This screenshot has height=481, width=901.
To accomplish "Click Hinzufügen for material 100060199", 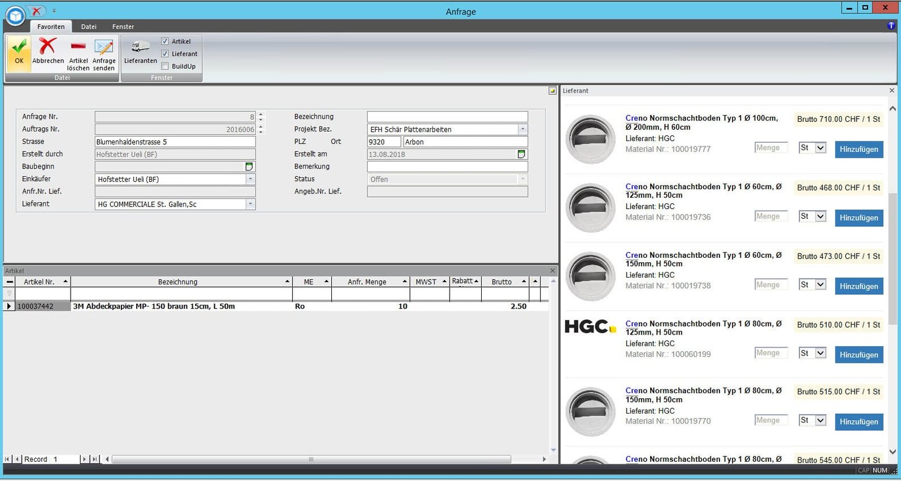I will (x=859, y=355).
